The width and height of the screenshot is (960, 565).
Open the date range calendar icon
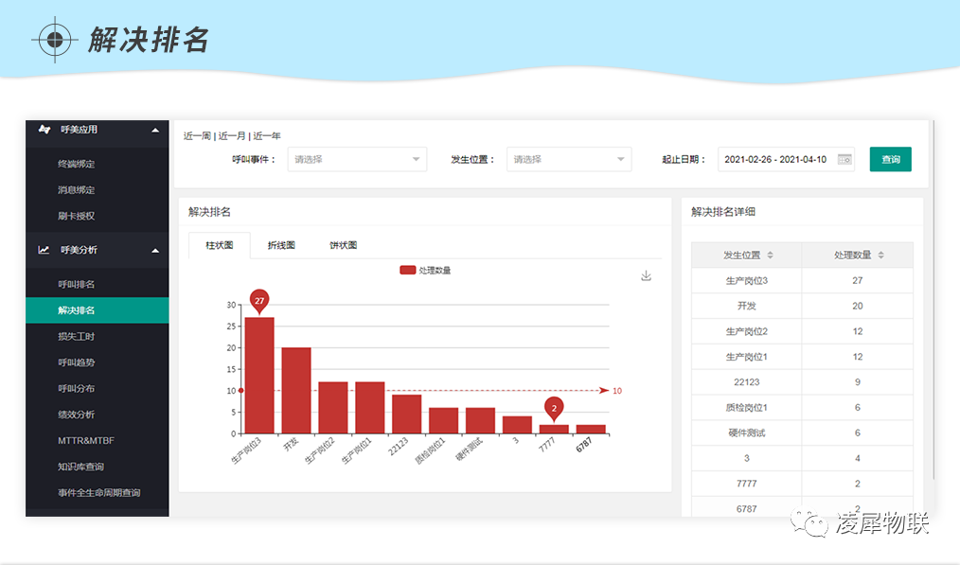(844, 159)
